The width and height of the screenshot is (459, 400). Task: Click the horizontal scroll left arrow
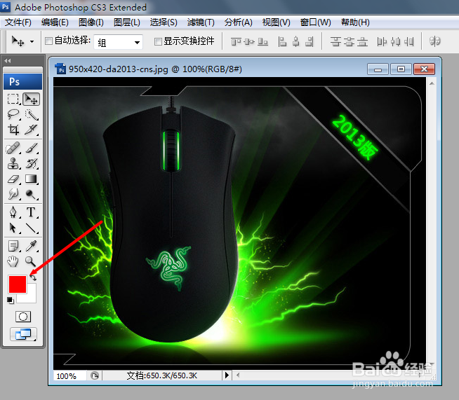click(x=238, y=375)
